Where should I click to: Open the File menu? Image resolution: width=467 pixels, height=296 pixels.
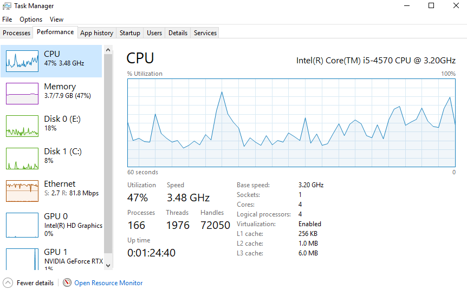[7, 19]
